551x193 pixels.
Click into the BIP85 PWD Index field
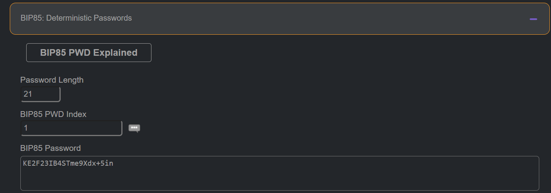click(x=71, y=128)
